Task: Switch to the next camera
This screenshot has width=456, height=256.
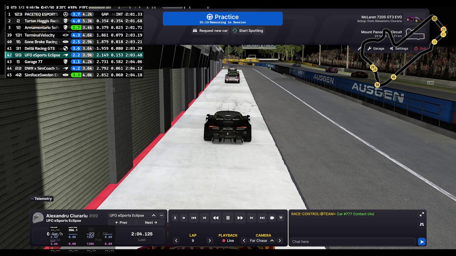Action: 280,241
